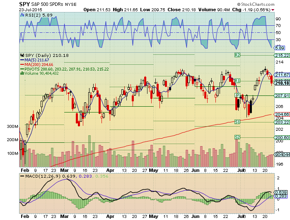Click the 904044 volume value tag

click(282, 154)
